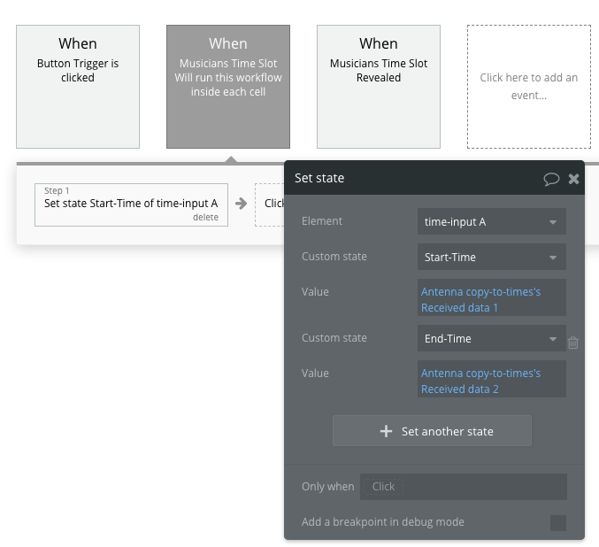599x547 pixels.
Task: Select the Button Trigger is clicked event
Action: pos(78,86)
